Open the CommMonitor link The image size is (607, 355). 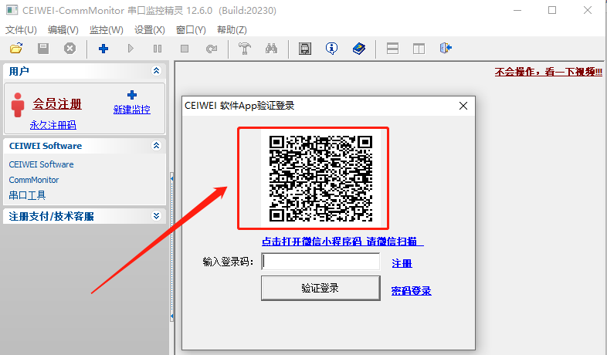(x=34, y=180)
